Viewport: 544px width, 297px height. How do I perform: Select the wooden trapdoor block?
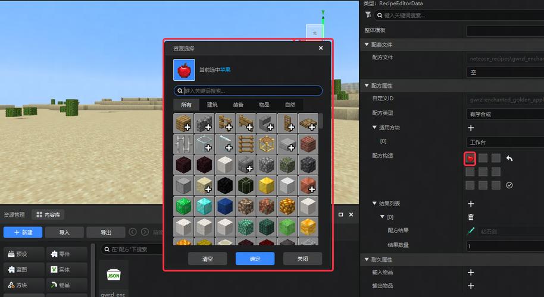308,123
